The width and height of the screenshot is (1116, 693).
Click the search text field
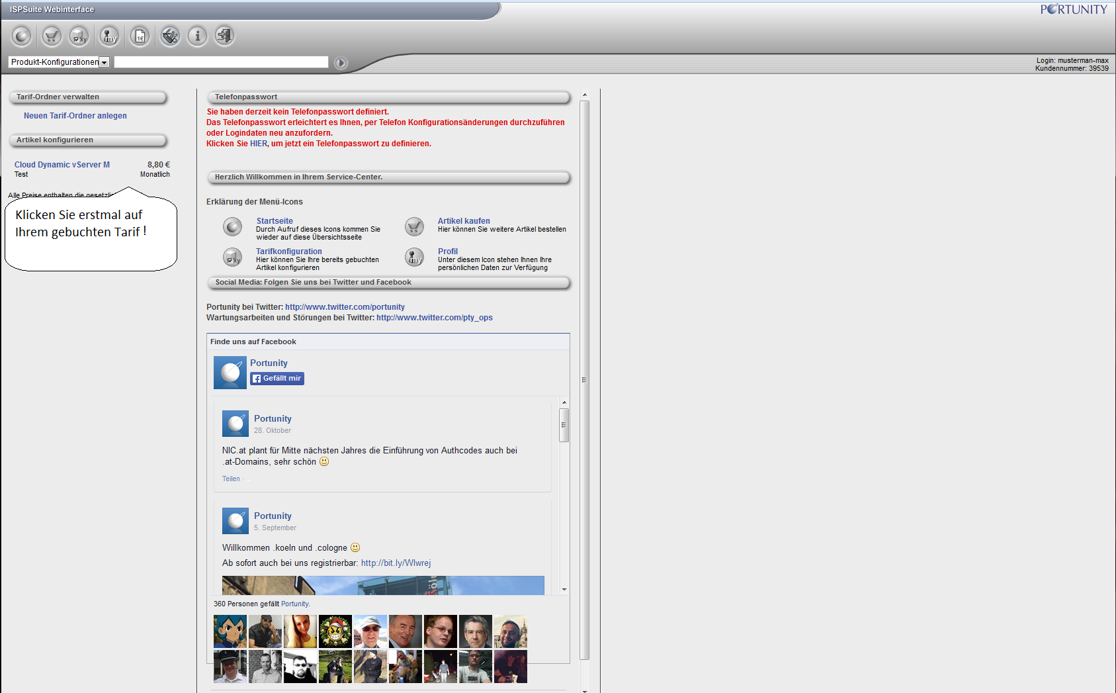pyautogui.click(x=221, y=62)
